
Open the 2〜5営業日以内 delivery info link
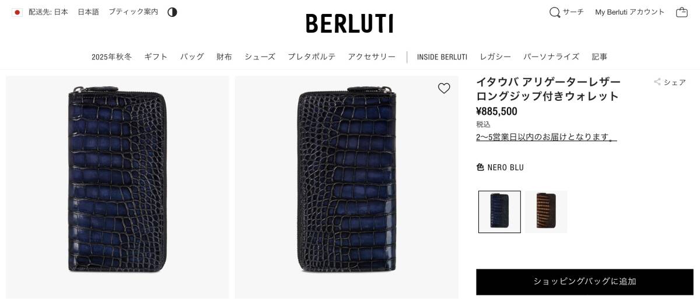point(547,137)
